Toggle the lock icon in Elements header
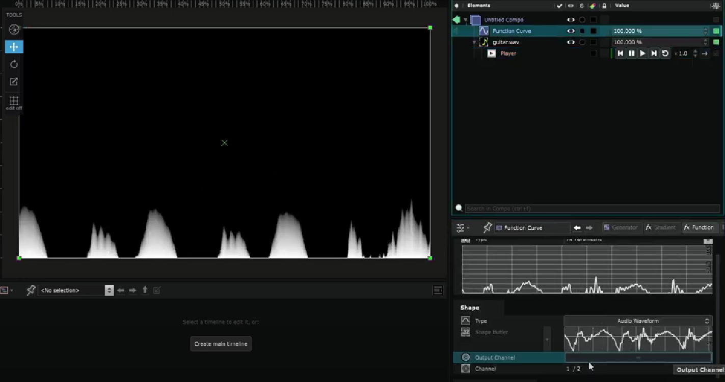This screenshot has width=725, height=382. [603, 6]
